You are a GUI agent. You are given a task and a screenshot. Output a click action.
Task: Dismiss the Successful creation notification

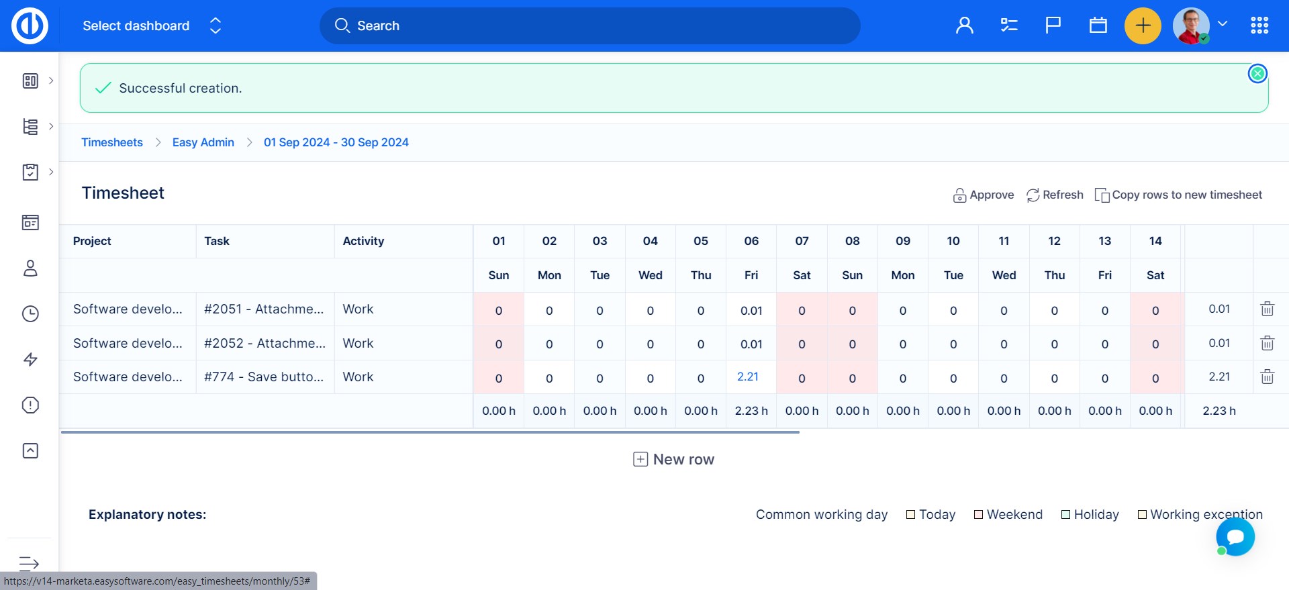tap(1257, 74)
